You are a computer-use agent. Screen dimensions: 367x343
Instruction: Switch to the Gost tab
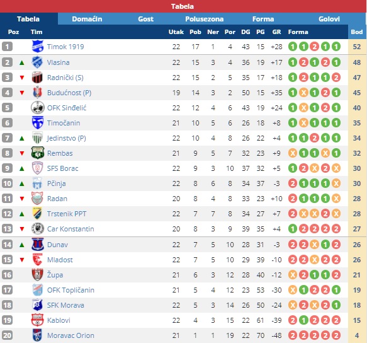[x=146, y=19]
